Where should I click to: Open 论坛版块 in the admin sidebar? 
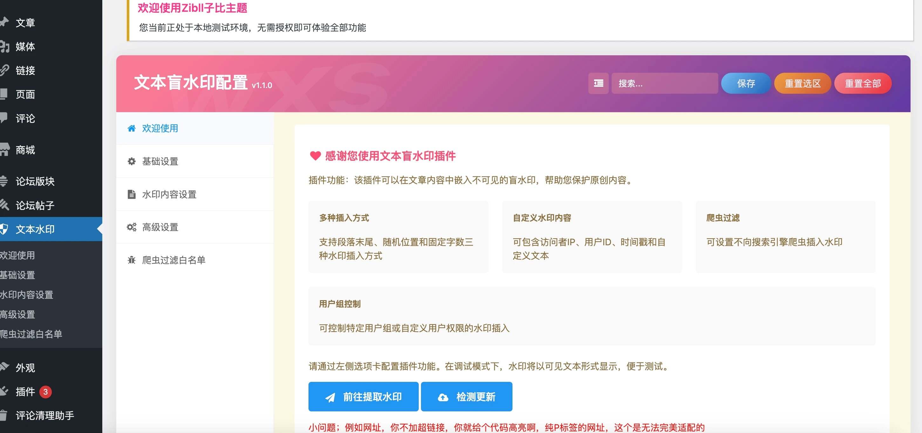[35, 181]
